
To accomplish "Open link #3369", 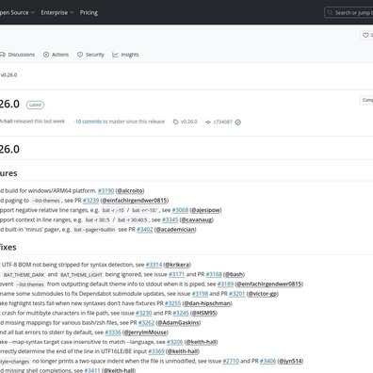I will (156, 351).
